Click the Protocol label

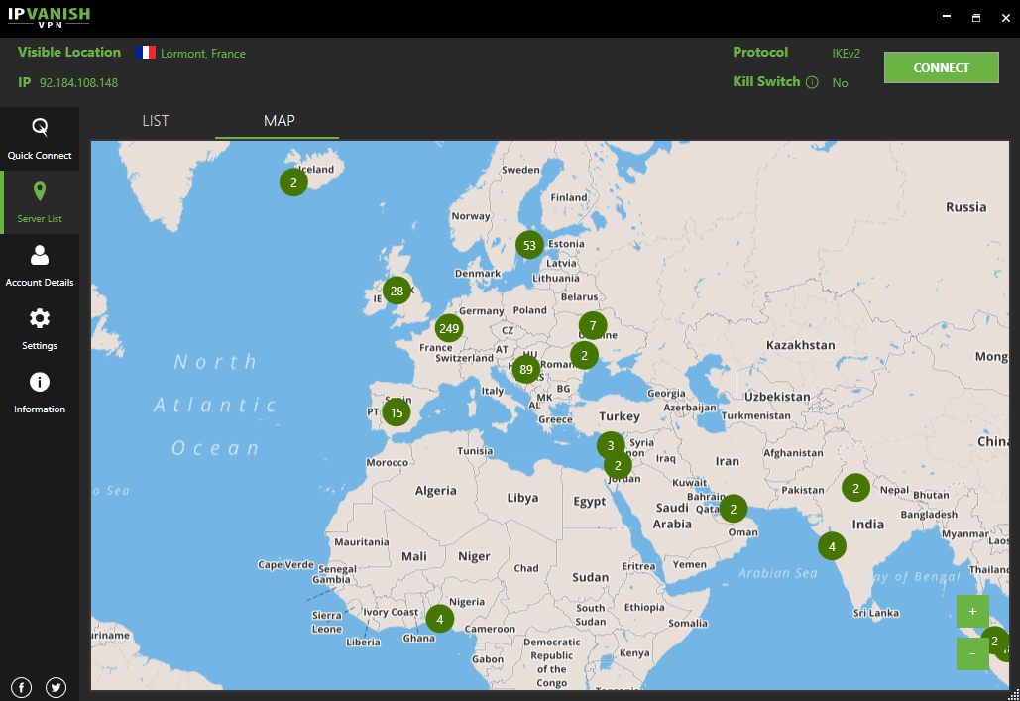(760, 53)
